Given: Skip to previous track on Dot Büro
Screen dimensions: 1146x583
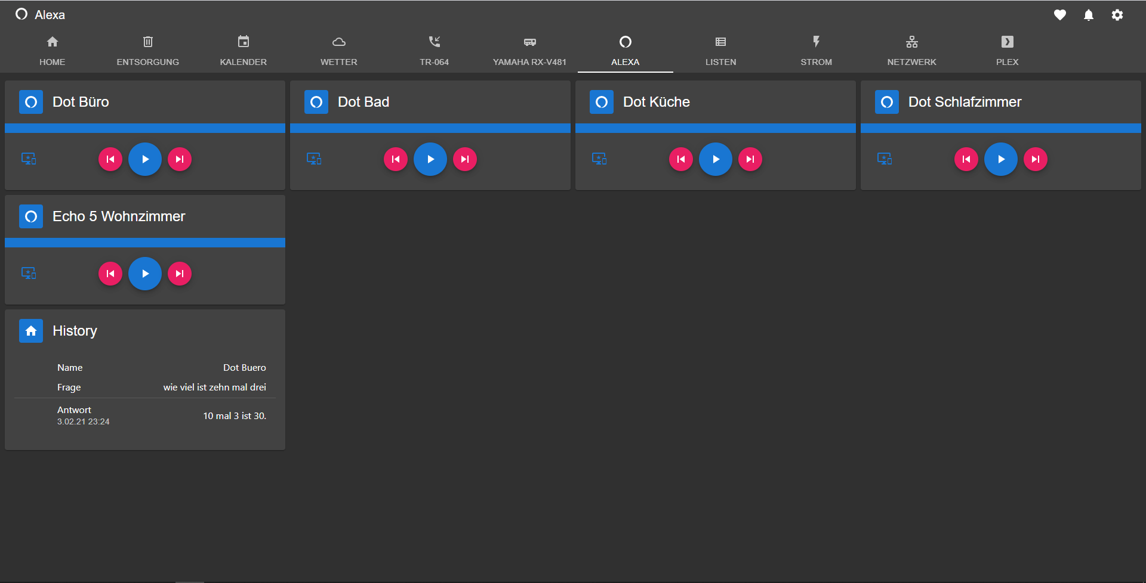Looking at the screenshot, I should (x=110, y=159).
